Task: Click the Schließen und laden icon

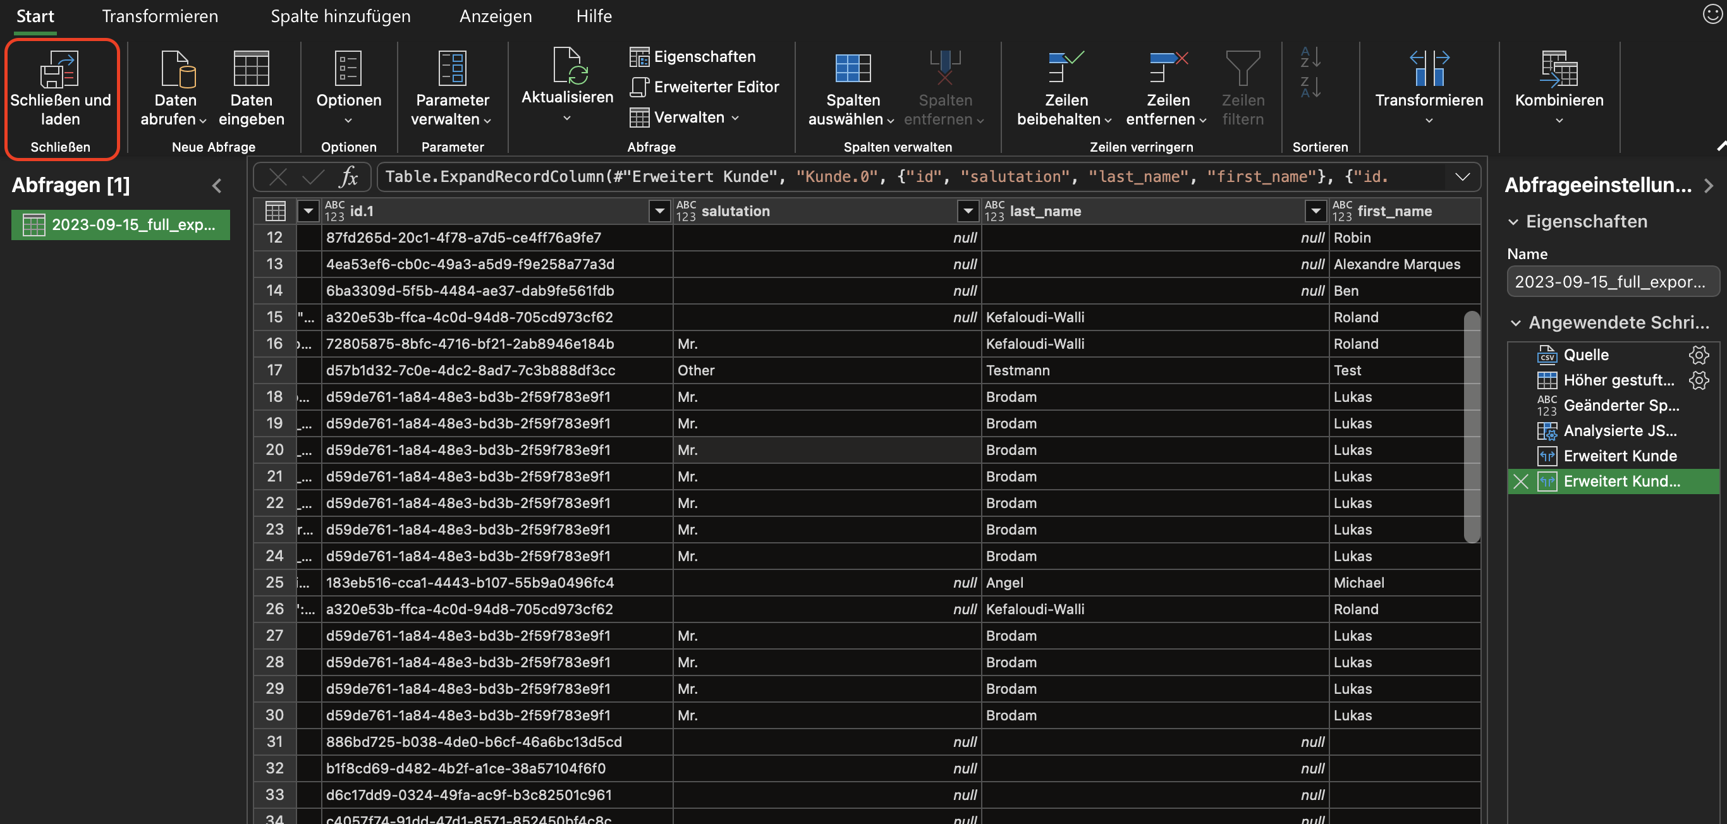Action: click(59, 69)
